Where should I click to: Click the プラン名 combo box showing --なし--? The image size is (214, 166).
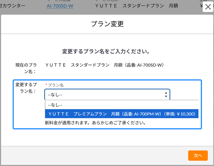(x=105, y=94)
